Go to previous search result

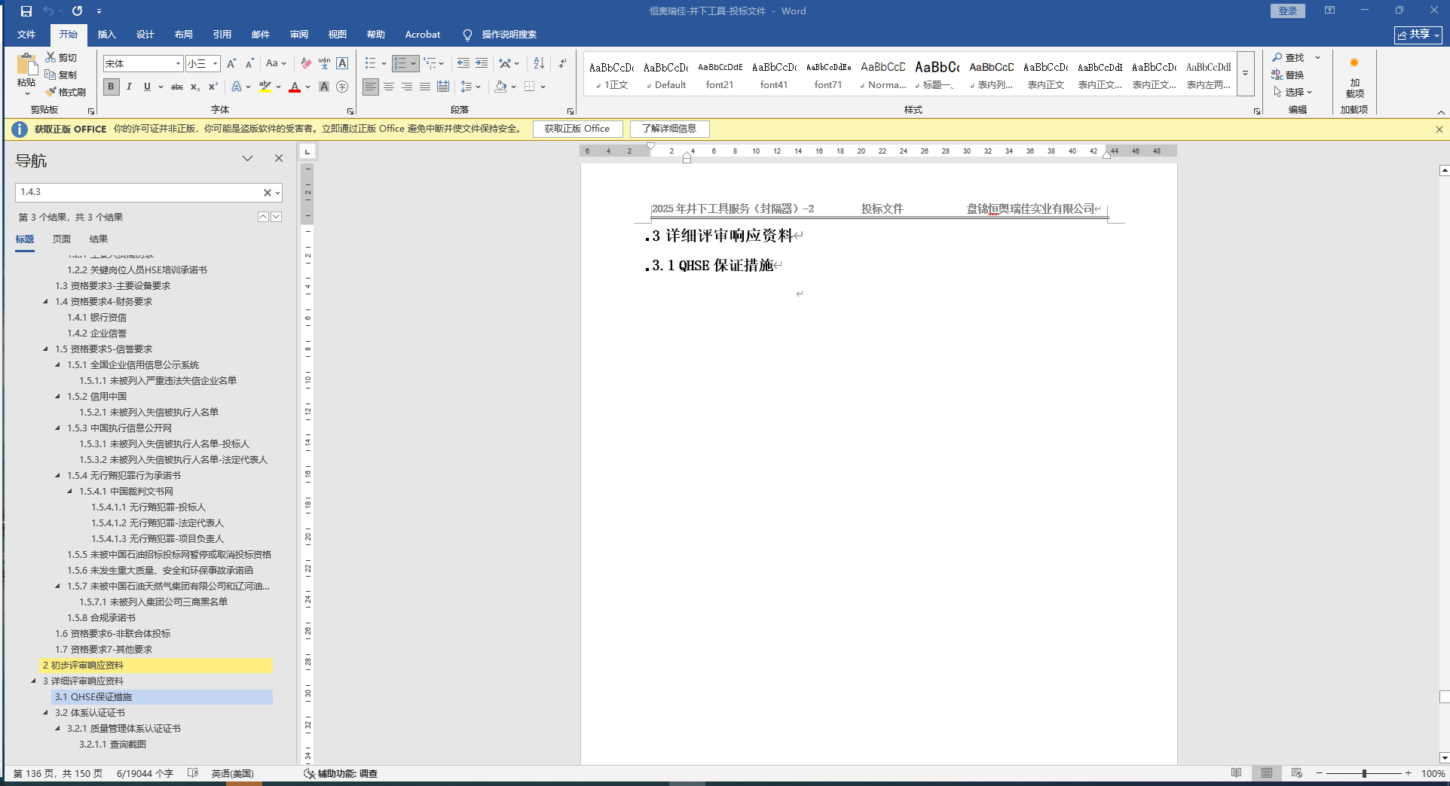pyautogui.click(x=263, y=217)
